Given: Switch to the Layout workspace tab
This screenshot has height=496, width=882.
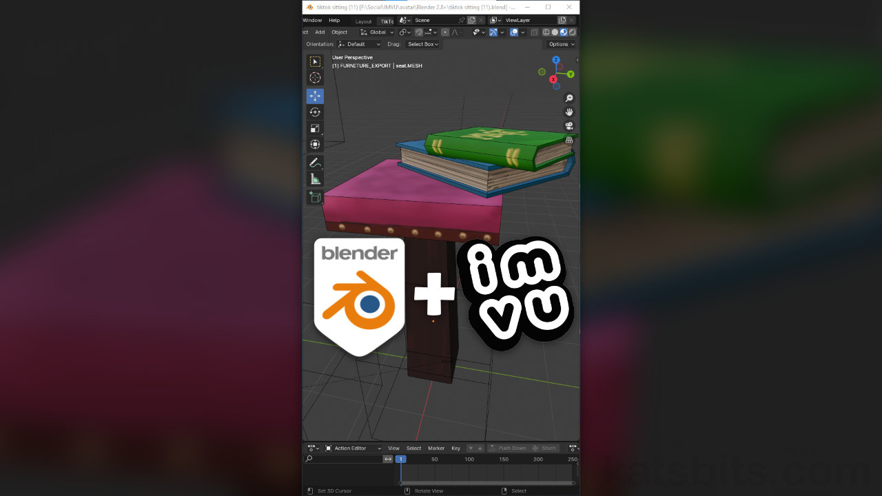Looking at the screenshot, I should pos(363,21).
